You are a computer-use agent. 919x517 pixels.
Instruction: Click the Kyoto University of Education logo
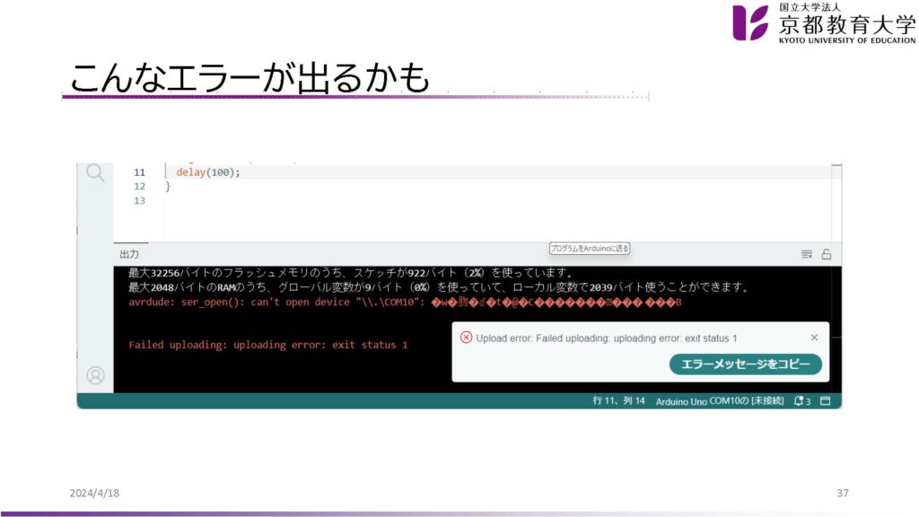(x=823, y=22)
